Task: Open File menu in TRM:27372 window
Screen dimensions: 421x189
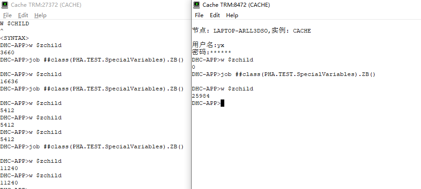Action: [8, 15]
